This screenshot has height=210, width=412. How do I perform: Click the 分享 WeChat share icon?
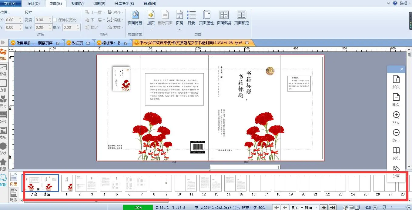click(x=396, y=172)
